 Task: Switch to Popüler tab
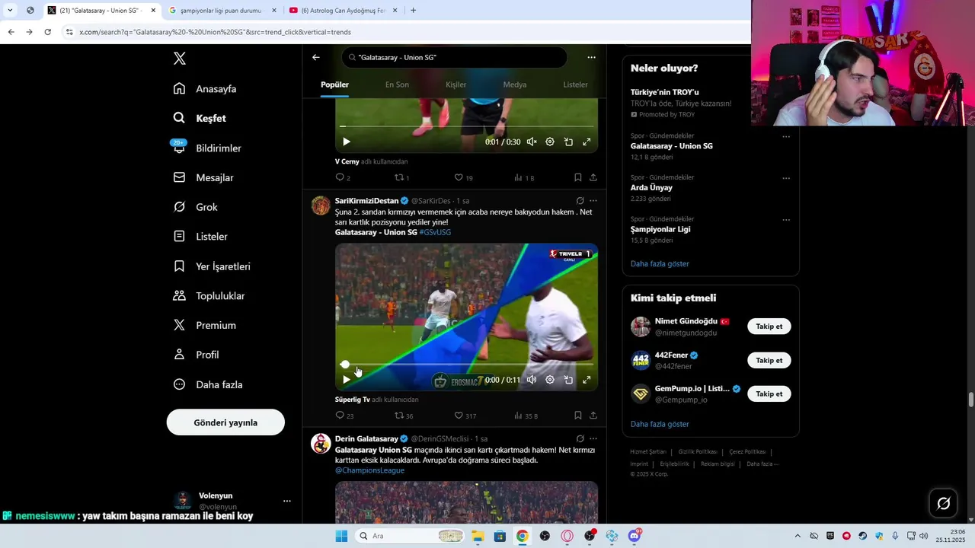point(334,84)
